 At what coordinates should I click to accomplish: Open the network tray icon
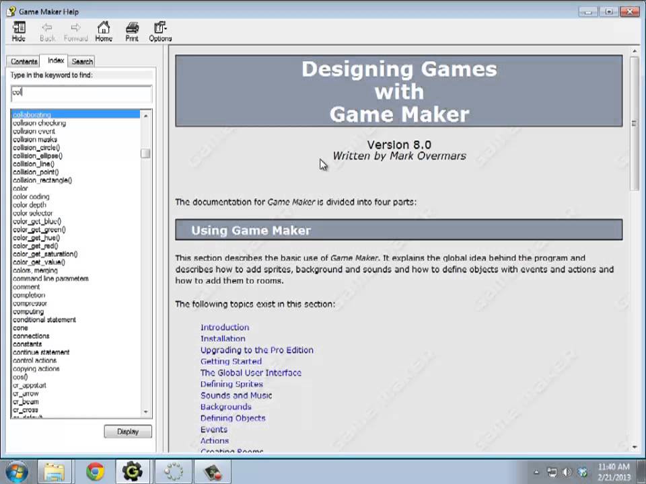point(552,472)
